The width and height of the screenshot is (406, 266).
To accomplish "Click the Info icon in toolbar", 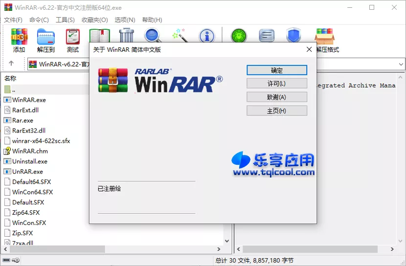I will pyautogui.click(x=206, y=36).
